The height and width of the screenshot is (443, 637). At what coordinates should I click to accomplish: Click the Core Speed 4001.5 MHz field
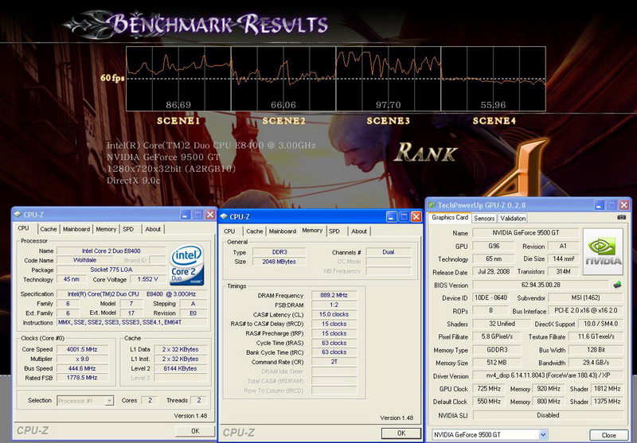(x=83, y=349)
